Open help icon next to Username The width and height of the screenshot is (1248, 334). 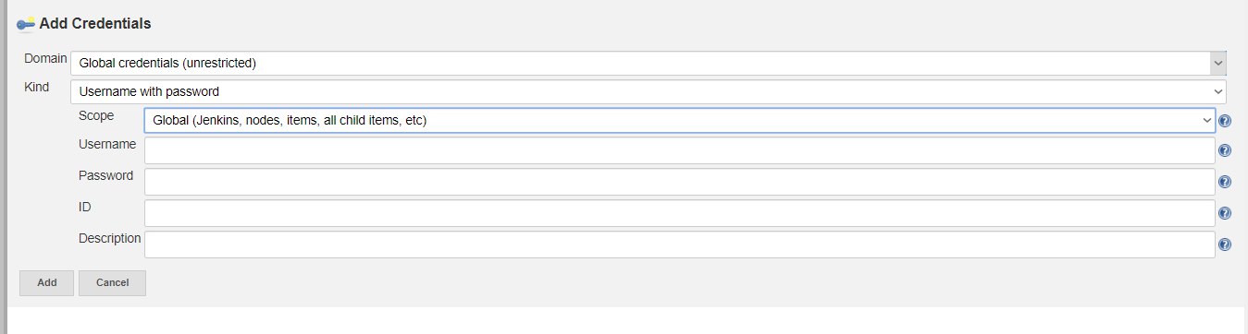pyautogui.click(x=1225, y=151)
